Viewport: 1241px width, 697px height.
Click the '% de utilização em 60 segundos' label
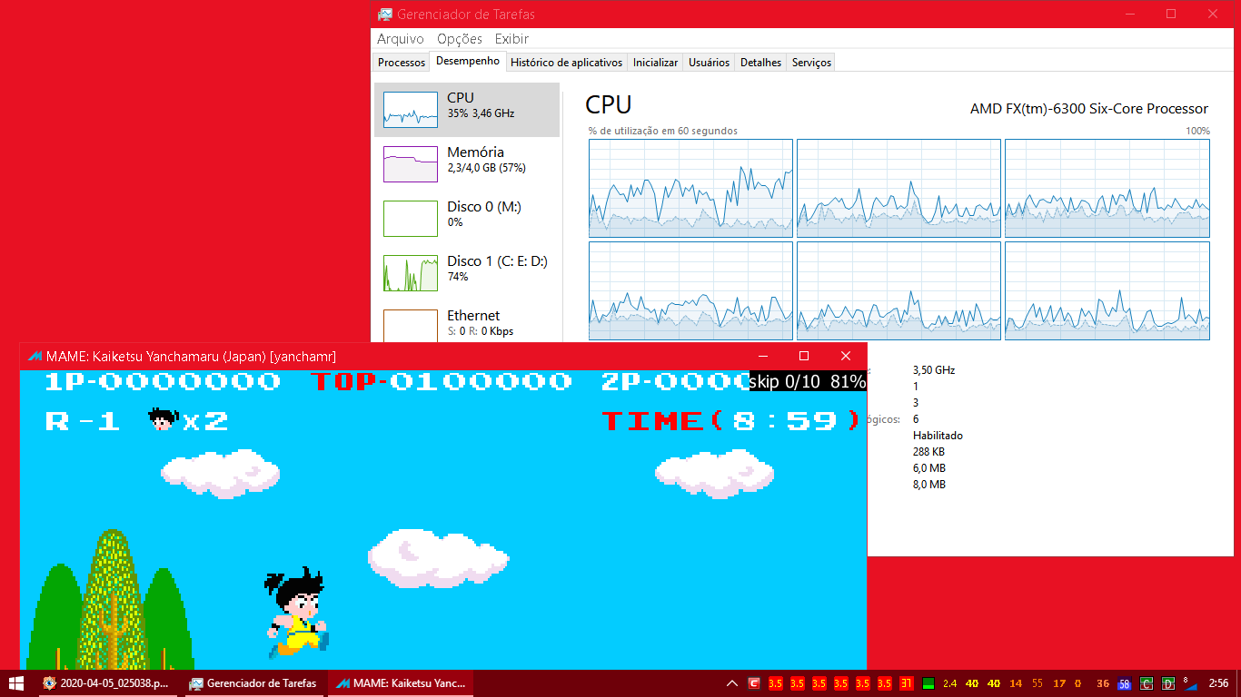tap(662, 131)
